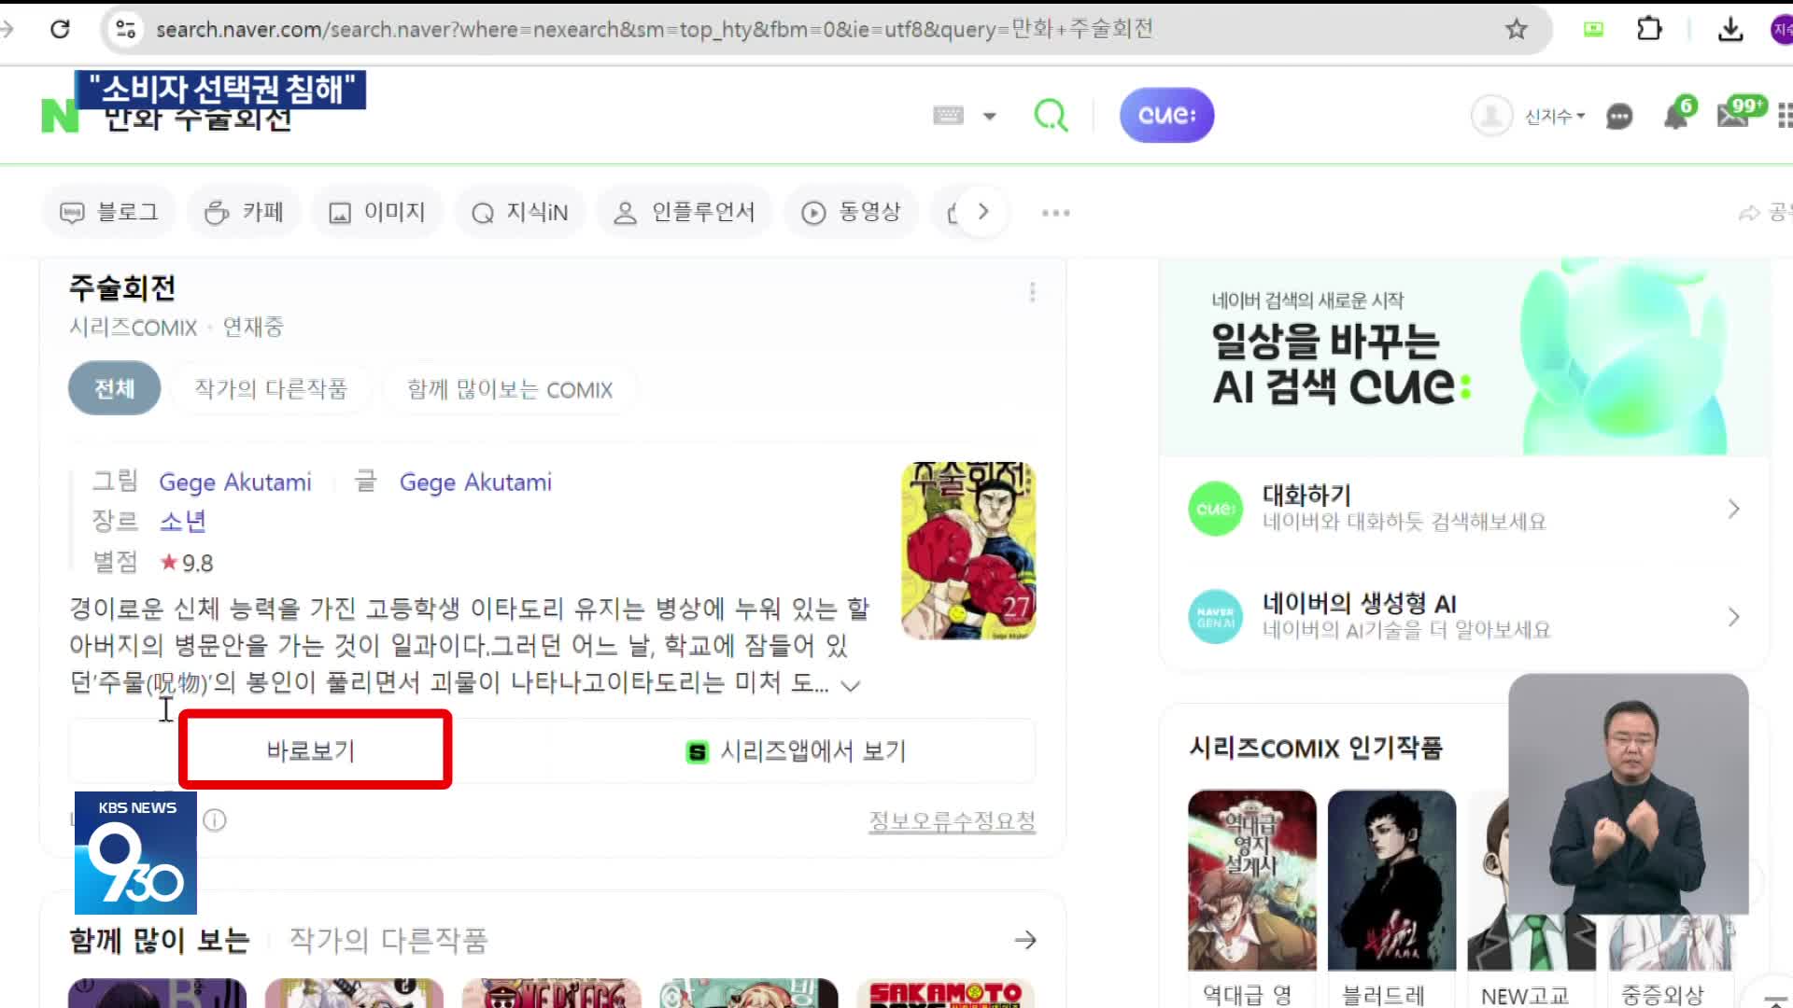Open the info circle icon near the card footer
1793x1008 pixels.
215,819
